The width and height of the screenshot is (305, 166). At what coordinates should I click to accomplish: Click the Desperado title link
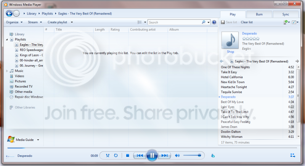(249, 34)
